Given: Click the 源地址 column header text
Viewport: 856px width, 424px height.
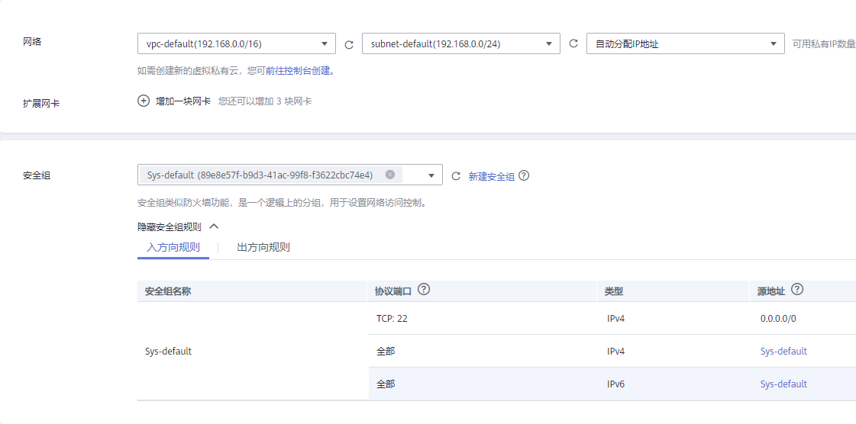Looking at the screenshot, I should (x=770, y=291).
